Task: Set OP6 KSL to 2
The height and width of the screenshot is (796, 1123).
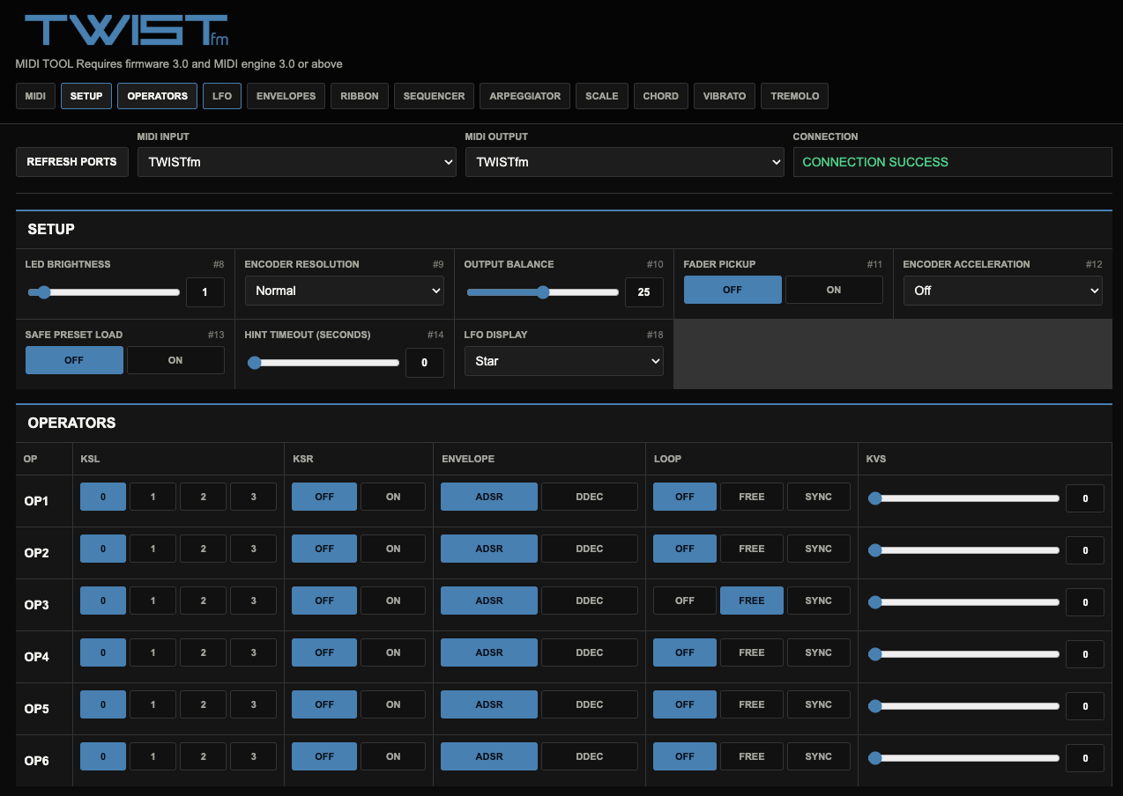Action: 204,756
